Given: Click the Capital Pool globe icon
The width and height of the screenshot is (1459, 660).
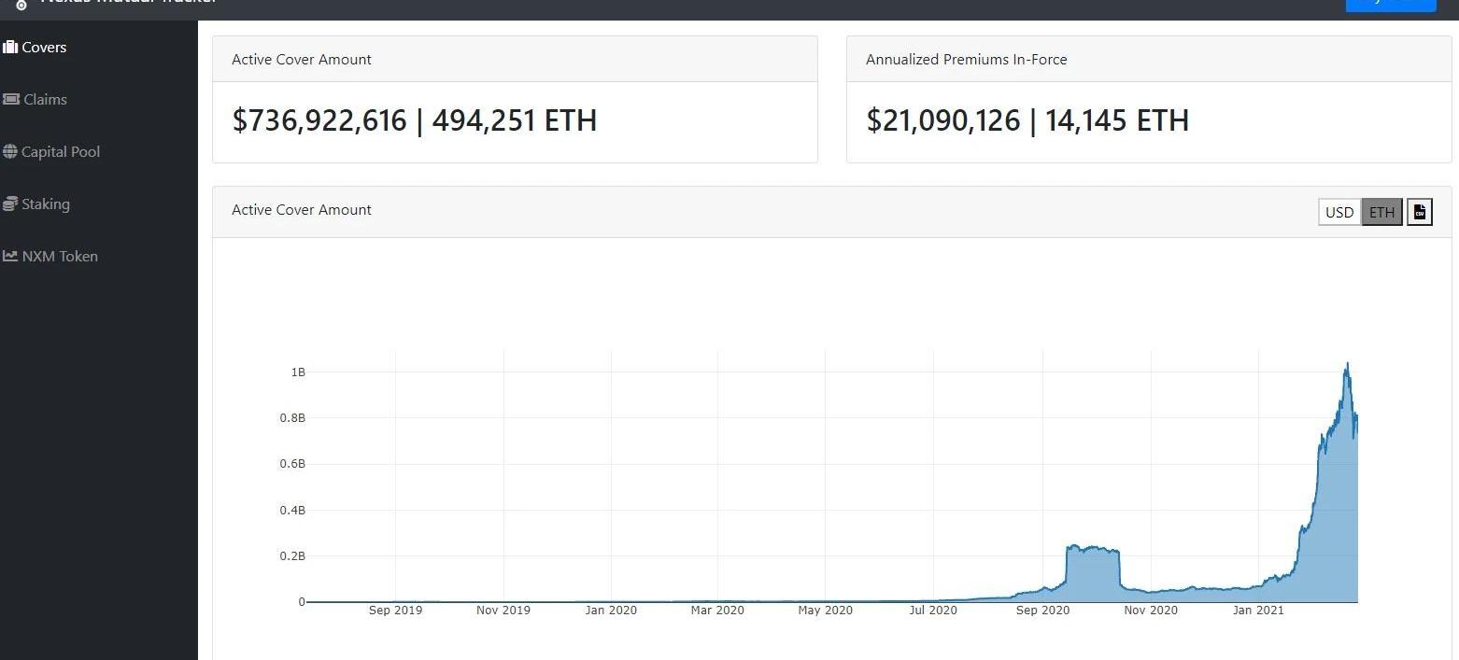Looking at the screenshot, I should pos(10,151).
